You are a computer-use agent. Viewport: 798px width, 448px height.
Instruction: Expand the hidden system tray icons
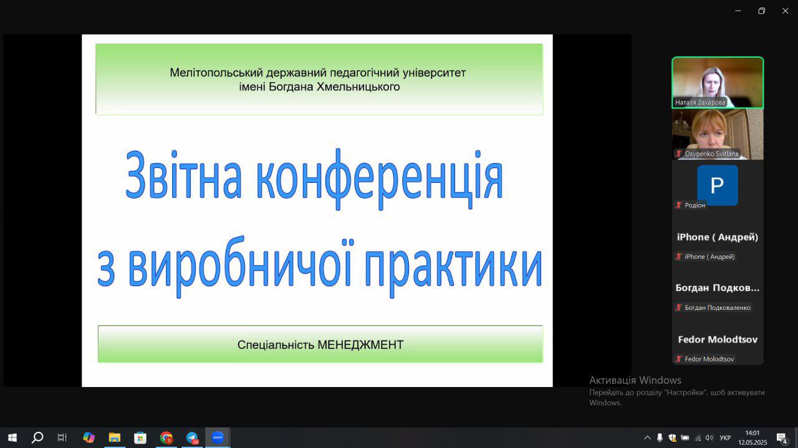647,438
